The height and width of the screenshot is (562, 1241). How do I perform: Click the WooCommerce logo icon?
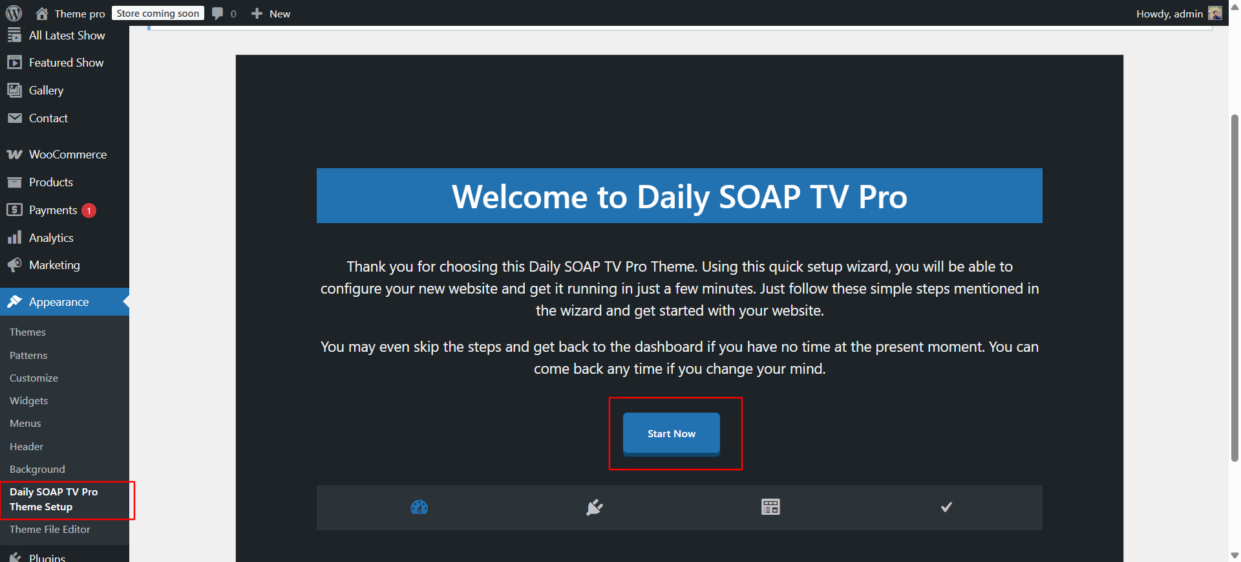tap(14, 154)
